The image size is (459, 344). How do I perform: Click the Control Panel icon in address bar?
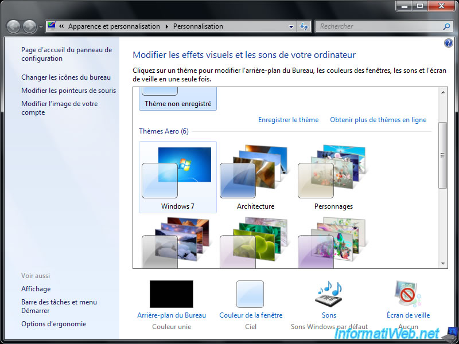tap(52, 26)
